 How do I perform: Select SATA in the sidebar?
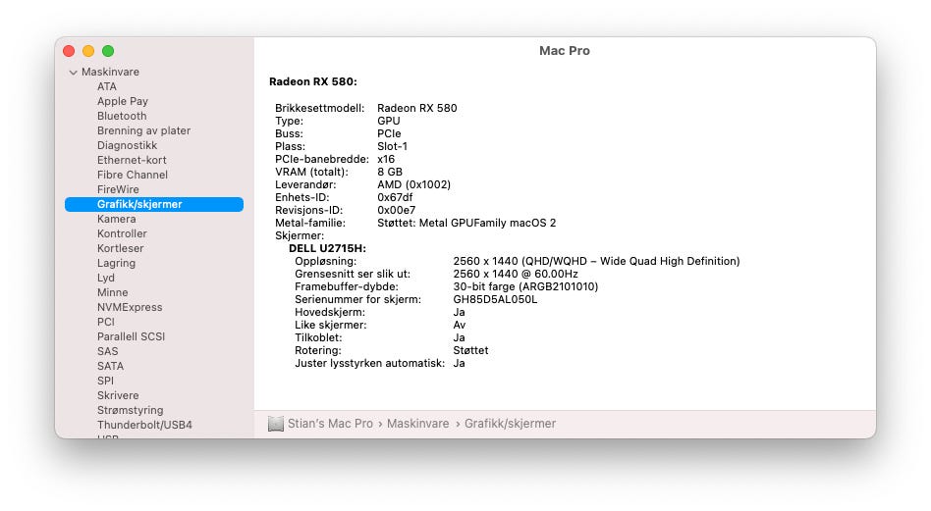[110, 367]
